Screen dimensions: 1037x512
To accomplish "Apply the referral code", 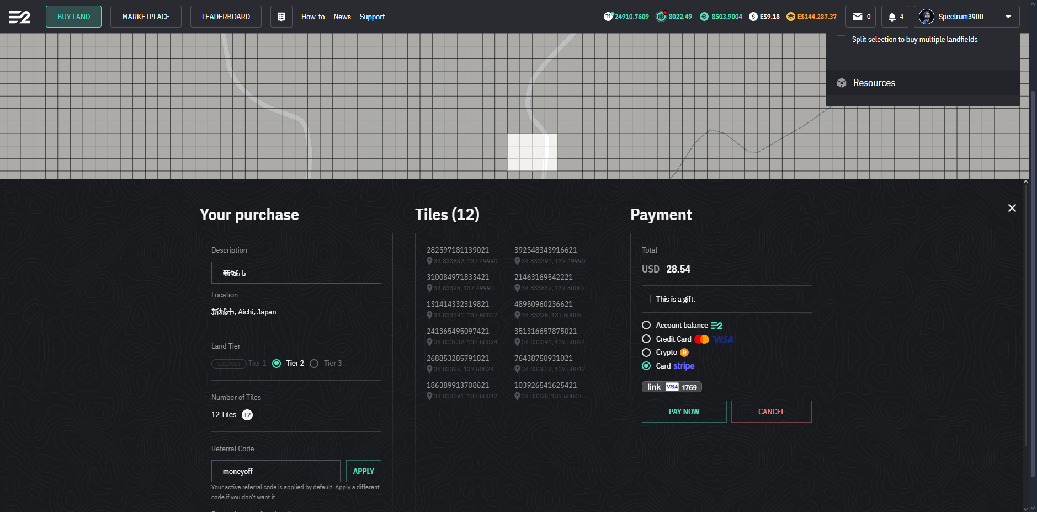I will [363, 471].
